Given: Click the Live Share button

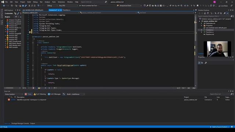Looking at the screenshot, I should 223,6.
